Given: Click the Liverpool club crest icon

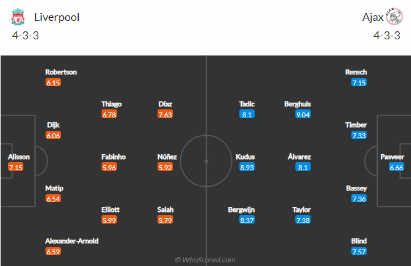Looking at the screenshot, I should coord(17,17).
